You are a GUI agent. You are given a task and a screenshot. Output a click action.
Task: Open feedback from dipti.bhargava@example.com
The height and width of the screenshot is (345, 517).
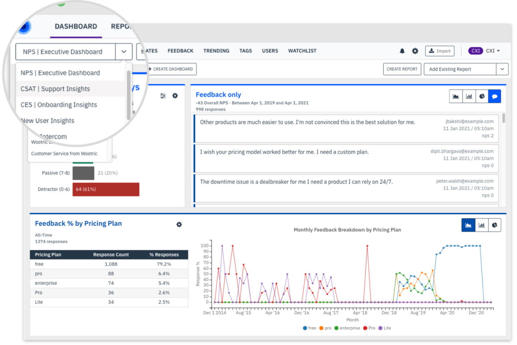pyautogui.click(x=346, y=158)
